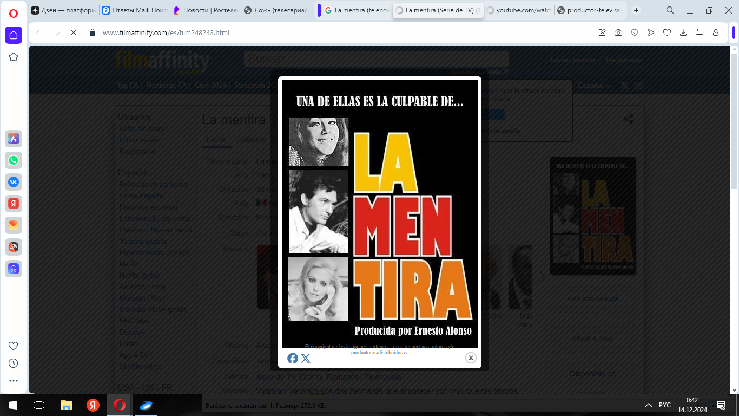
Task: Open the music player headphones icon in sidebar
Action: point(14,268)
